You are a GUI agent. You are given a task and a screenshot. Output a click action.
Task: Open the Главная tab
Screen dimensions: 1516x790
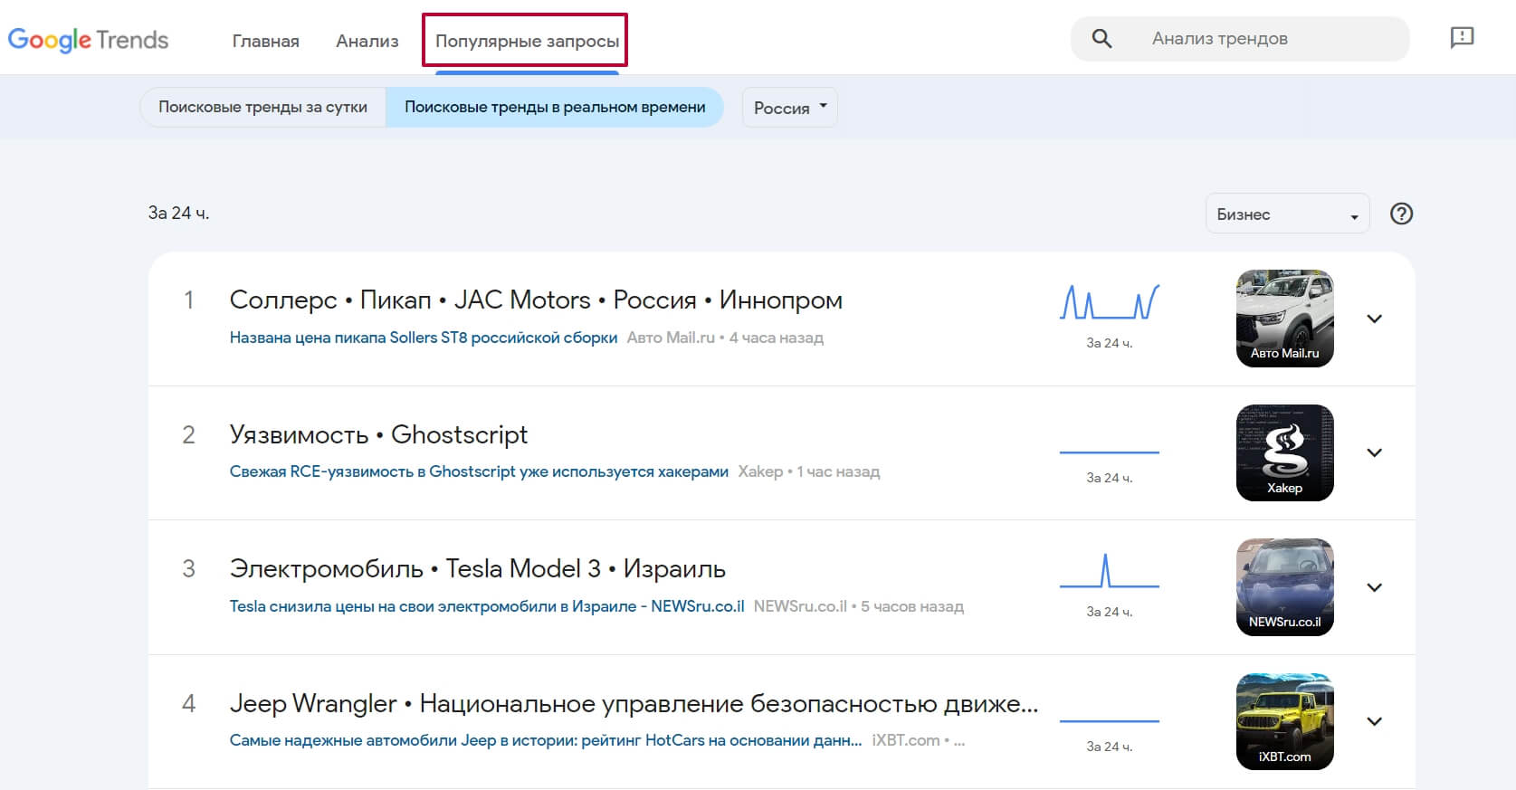coord(265,41)
